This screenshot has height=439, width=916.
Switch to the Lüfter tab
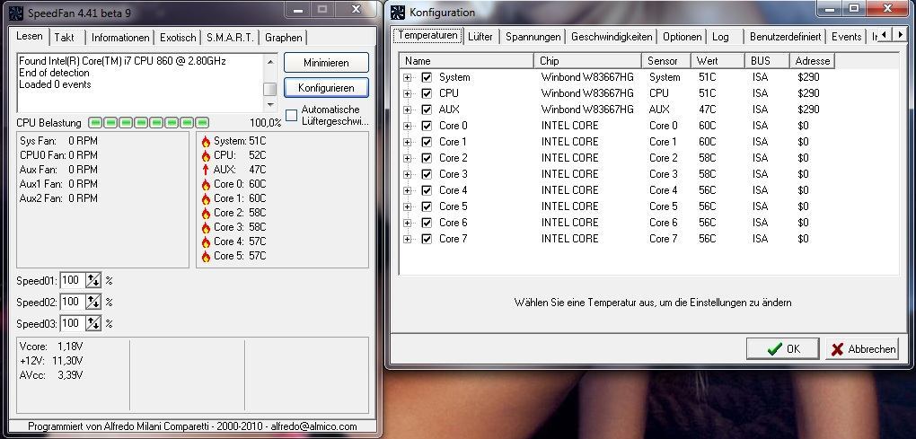coord(480,36)
